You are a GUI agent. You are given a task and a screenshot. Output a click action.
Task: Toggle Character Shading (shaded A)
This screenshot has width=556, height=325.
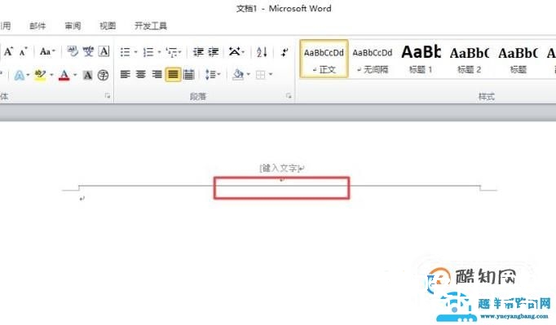87,75
